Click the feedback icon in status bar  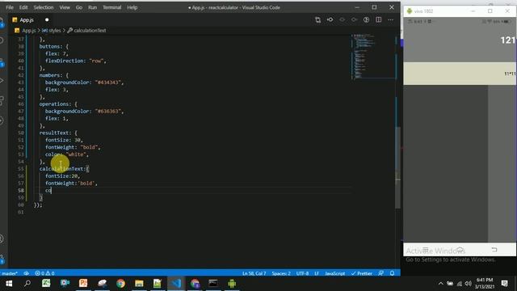[x=380, y=273]
